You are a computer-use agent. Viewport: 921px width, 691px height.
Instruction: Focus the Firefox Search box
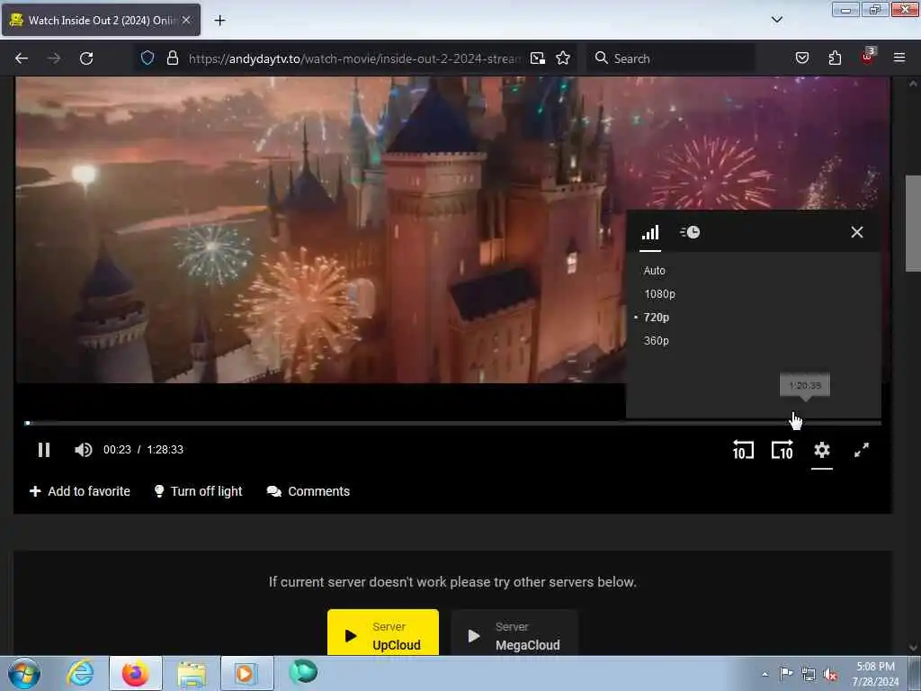tap(671, 58)
